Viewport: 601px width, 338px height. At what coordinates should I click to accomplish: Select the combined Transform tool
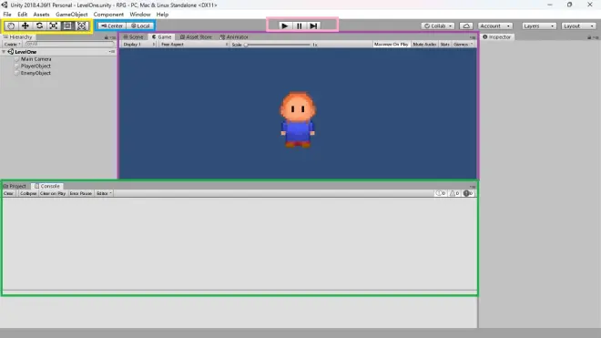82,26
